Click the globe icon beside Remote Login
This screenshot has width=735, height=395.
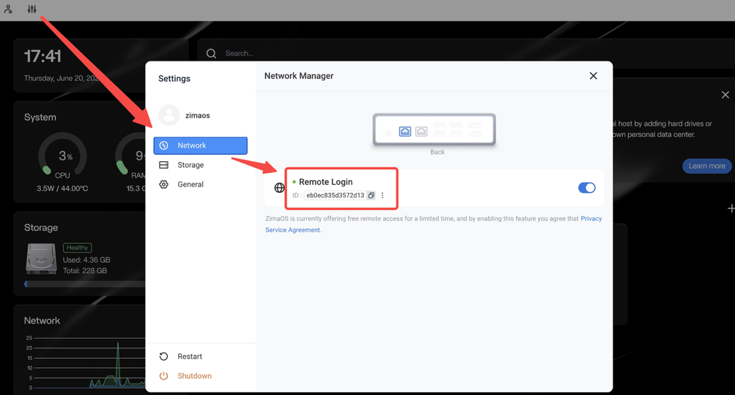coord(279,188)
